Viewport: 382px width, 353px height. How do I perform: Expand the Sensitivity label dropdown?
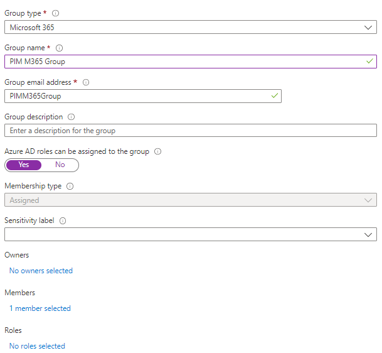[190, 234]
